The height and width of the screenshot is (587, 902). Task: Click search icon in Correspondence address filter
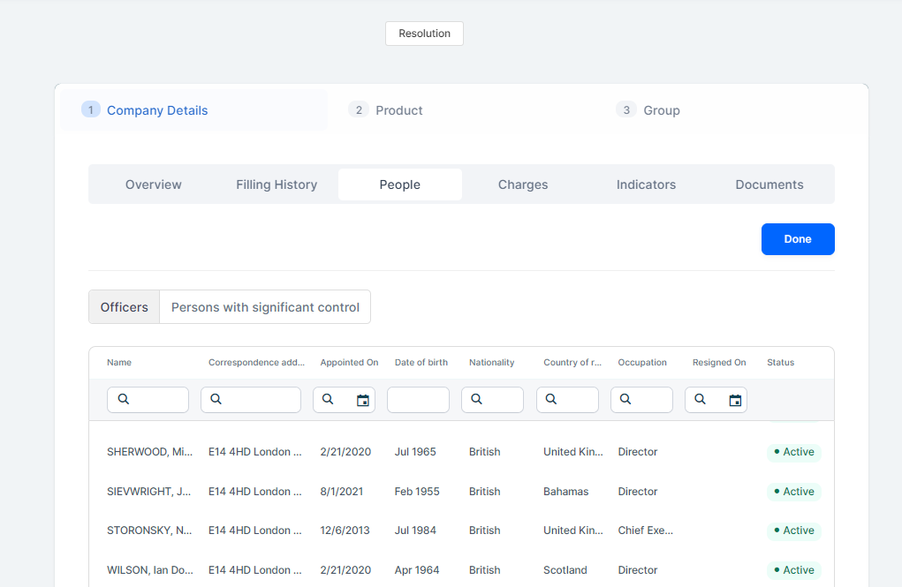(217, 399)
